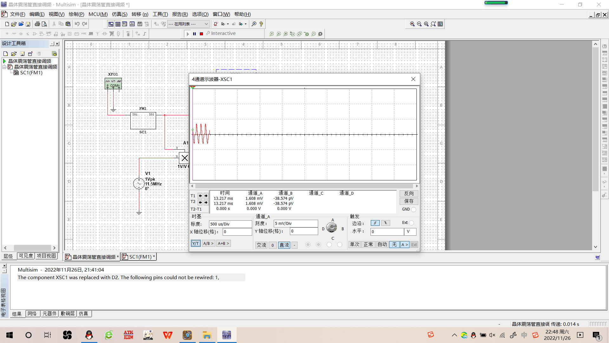Select the rightmost channel radio button
Image resolution: width=609 pixels, height=343 pixels.
pos(340,245)
